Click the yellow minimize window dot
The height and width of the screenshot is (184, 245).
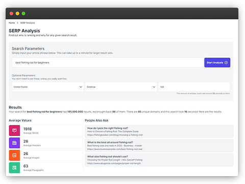pos(17,13)
